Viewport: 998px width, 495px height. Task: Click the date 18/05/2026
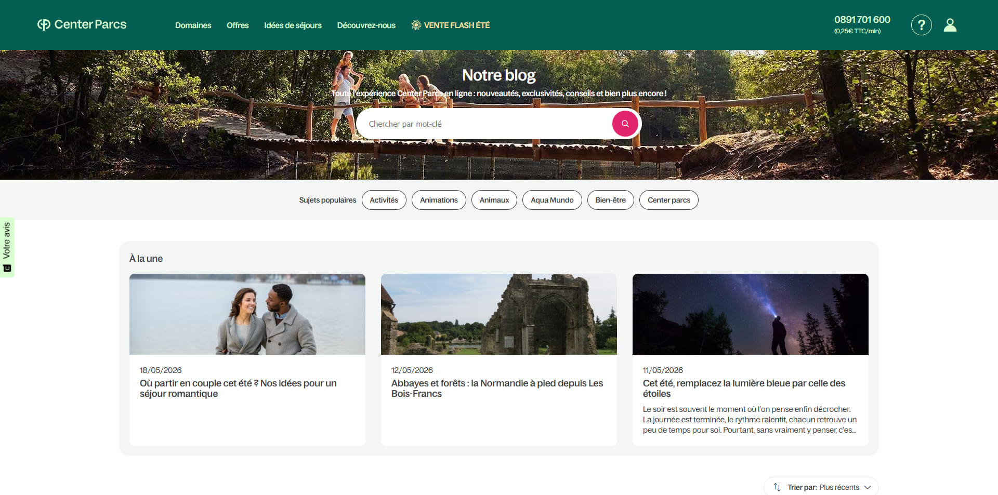point(161,370)
